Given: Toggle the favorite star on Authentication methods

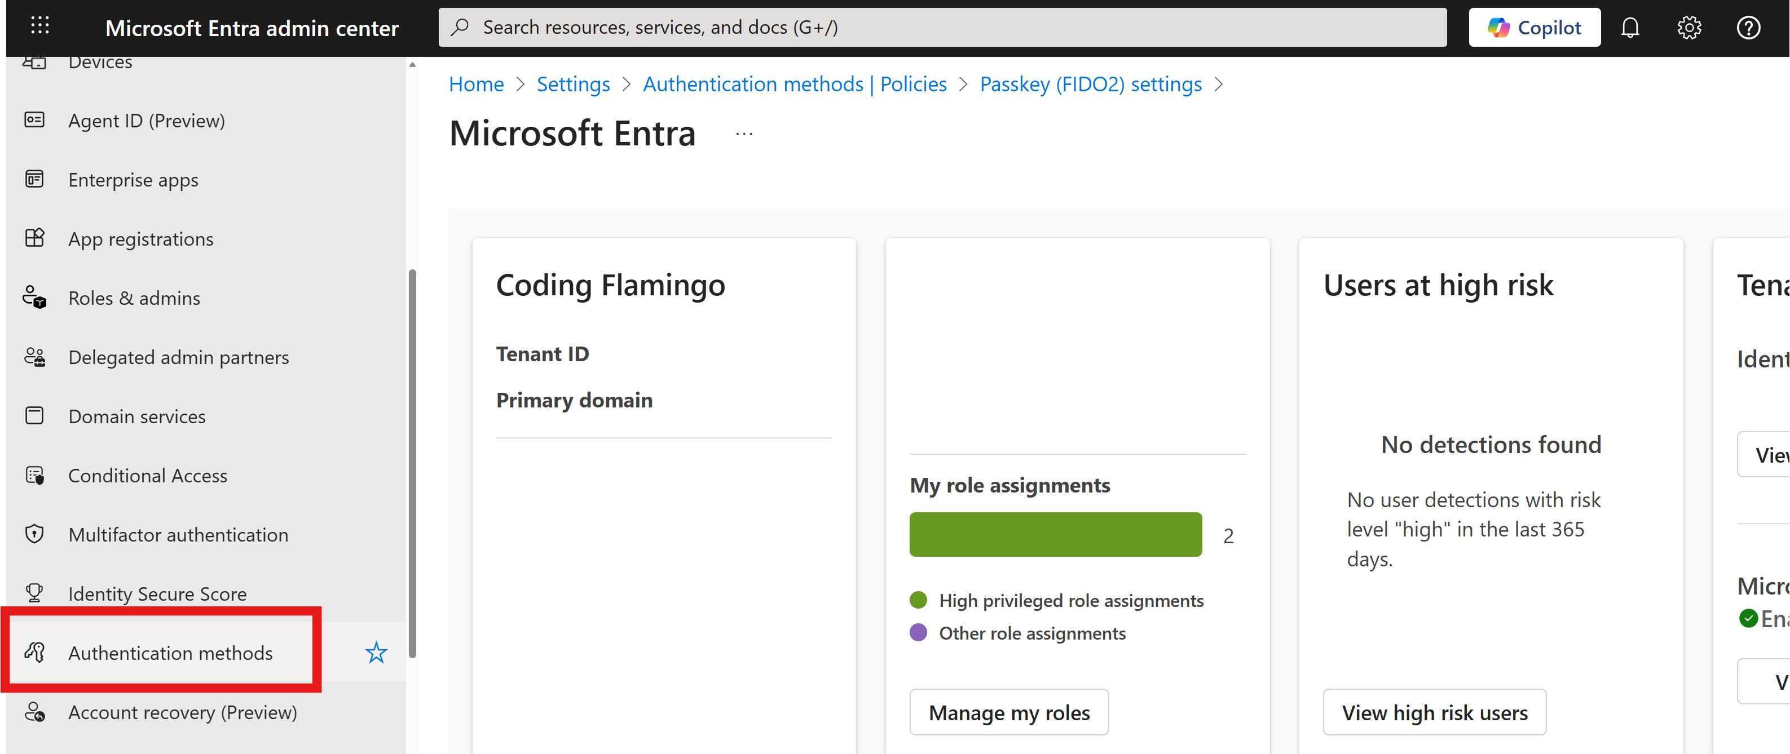Looking at the screenshot, I should point(376,652).
